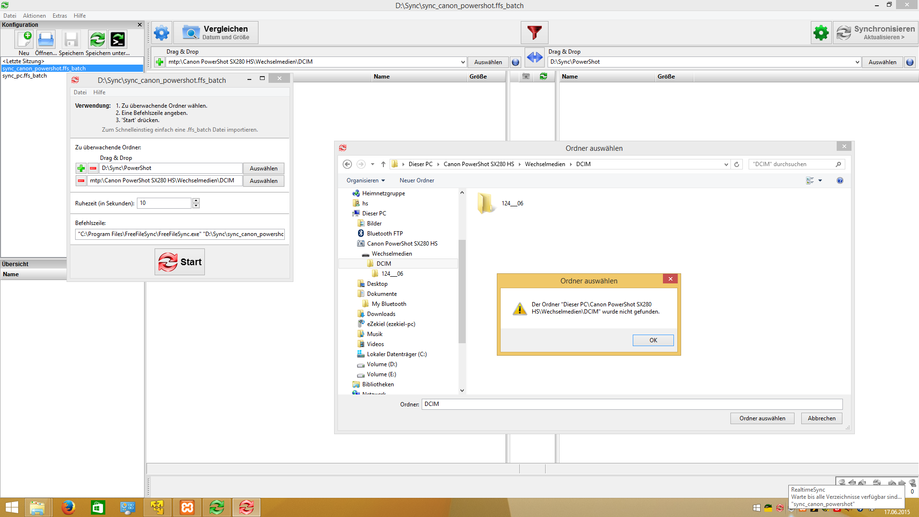919x517 pixels.
Task: Open the red funnel filter settings
Action: [534, 33]
